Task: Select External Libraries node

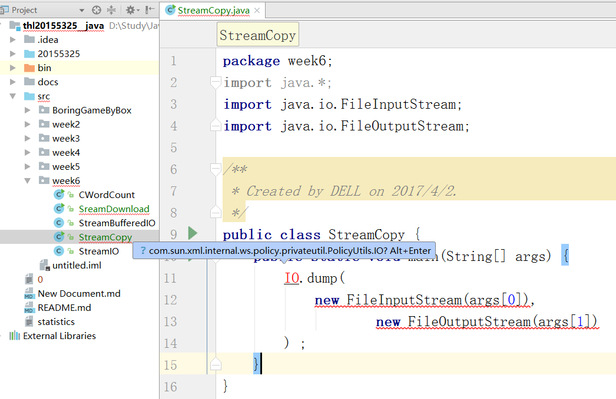Action: point(59,336)
